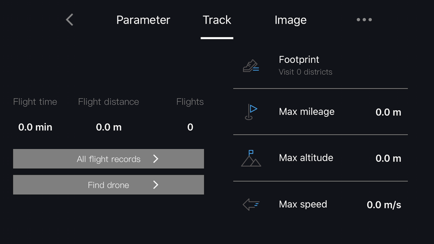Open the Image tab
Image resolution: width=434 pixels, height=244 pixels.
point(290,20)
